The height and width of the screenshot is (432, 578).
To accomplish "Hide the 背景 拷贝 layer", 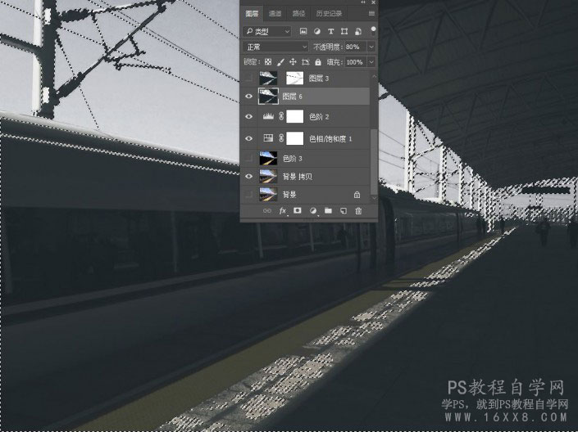I will [x=248, y=176].
